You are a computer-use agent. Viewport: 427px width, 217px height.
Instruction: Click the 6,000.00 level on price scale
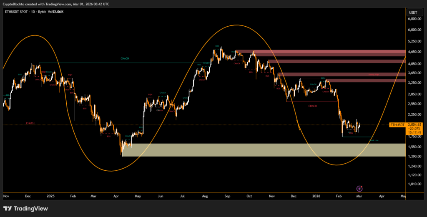[x=415, y=30]
